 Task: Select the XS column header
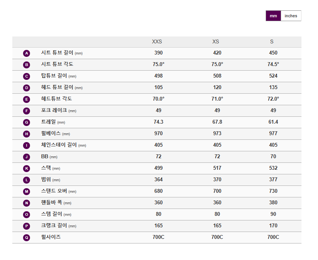pos(216,41)
